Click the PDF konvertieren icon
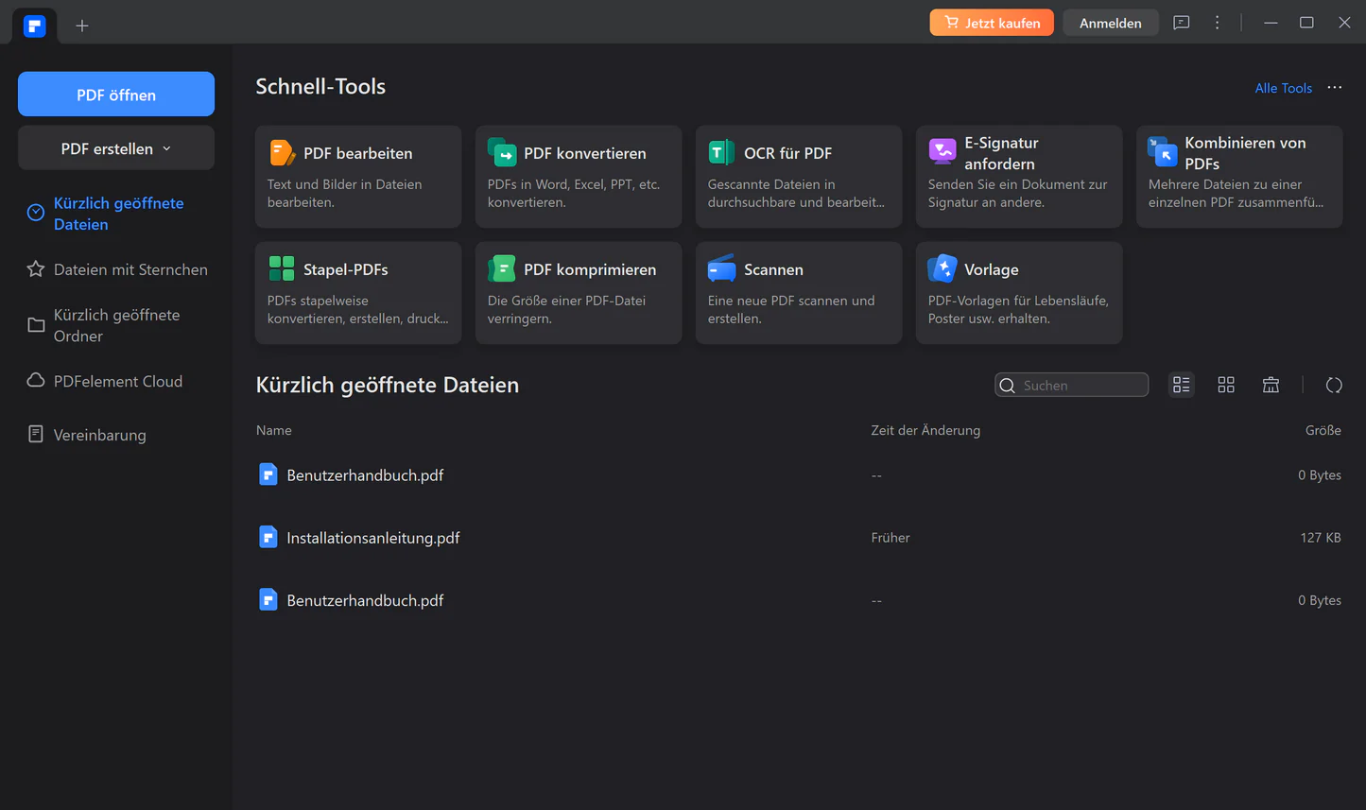Viewport: 1366px width, 810px height. [502, 152]
